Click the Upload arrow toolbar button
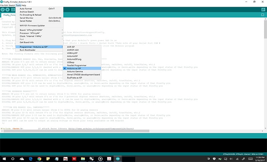 7,10
